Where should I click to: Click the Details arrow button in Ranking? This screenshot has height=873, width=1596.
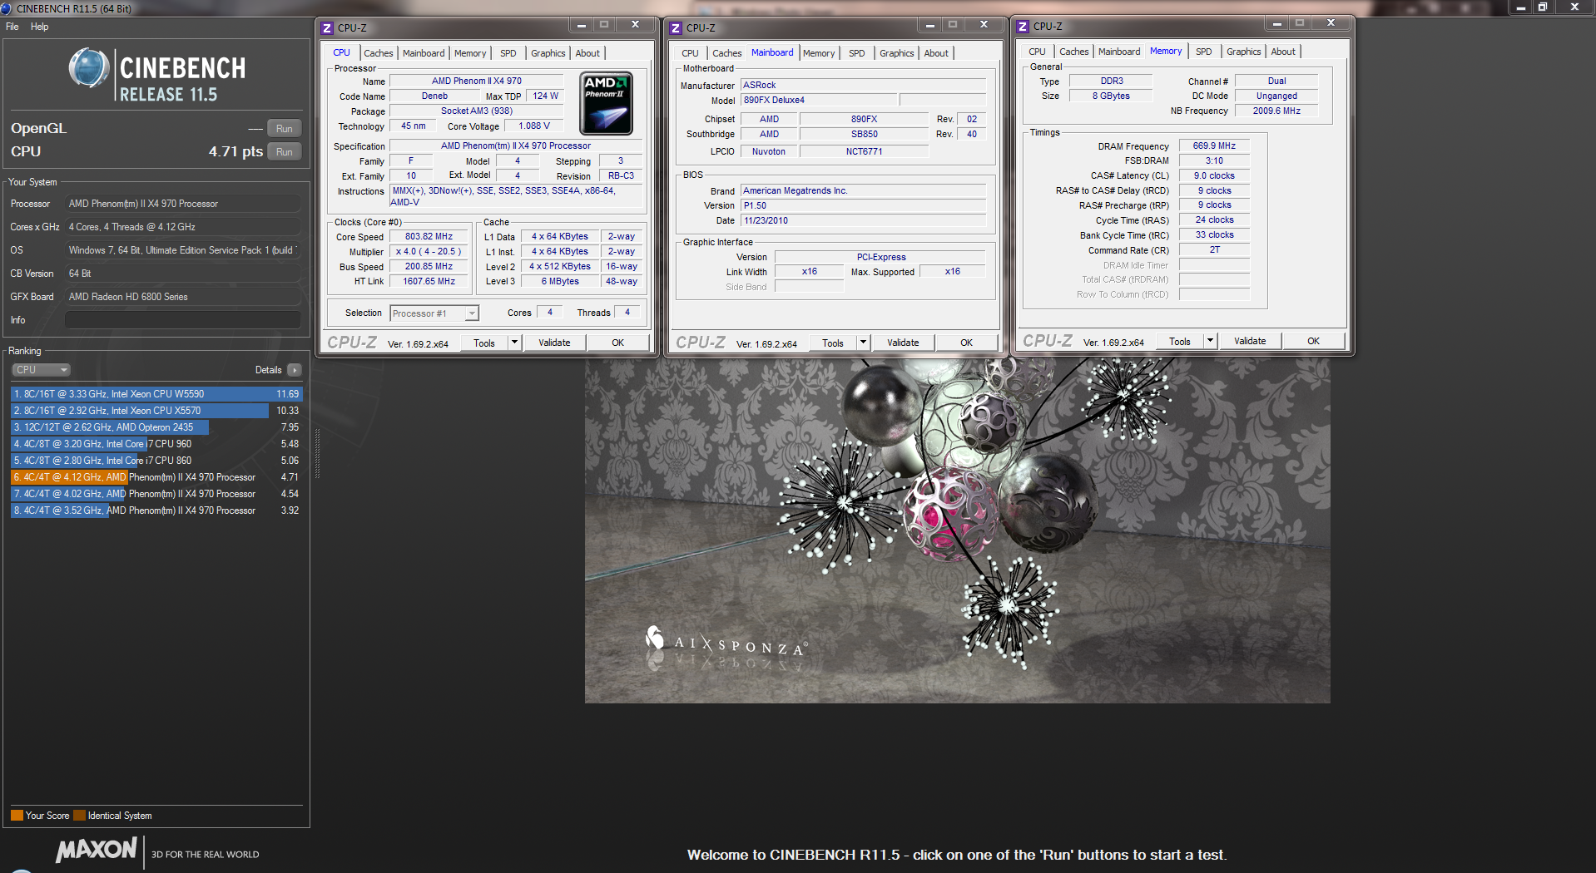(x=295, y=370)
